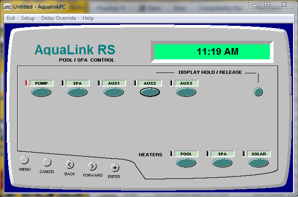Enable the SOLAR heater oval button
Image resolution: width=298 pixels, height=197 pixels.
(x=259, y=163)
